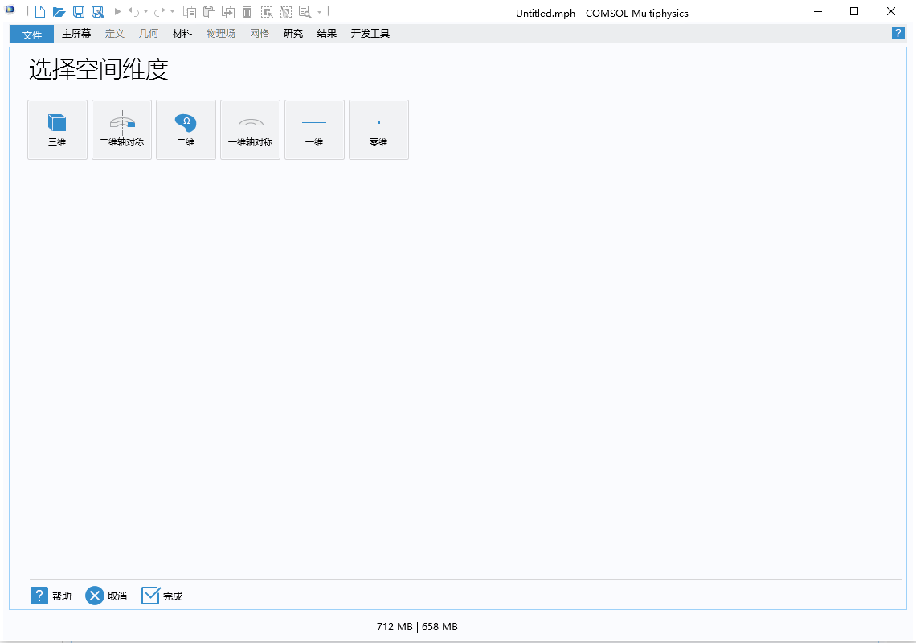The width and height of the screenshot is (916, 643).
Task: Click the trash can delete icon
Action: 247,12
